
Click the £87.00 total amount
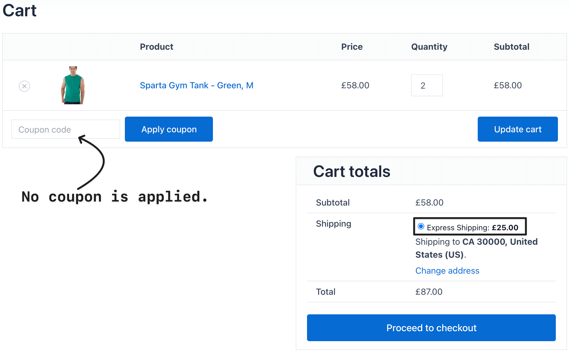[429, 292]
